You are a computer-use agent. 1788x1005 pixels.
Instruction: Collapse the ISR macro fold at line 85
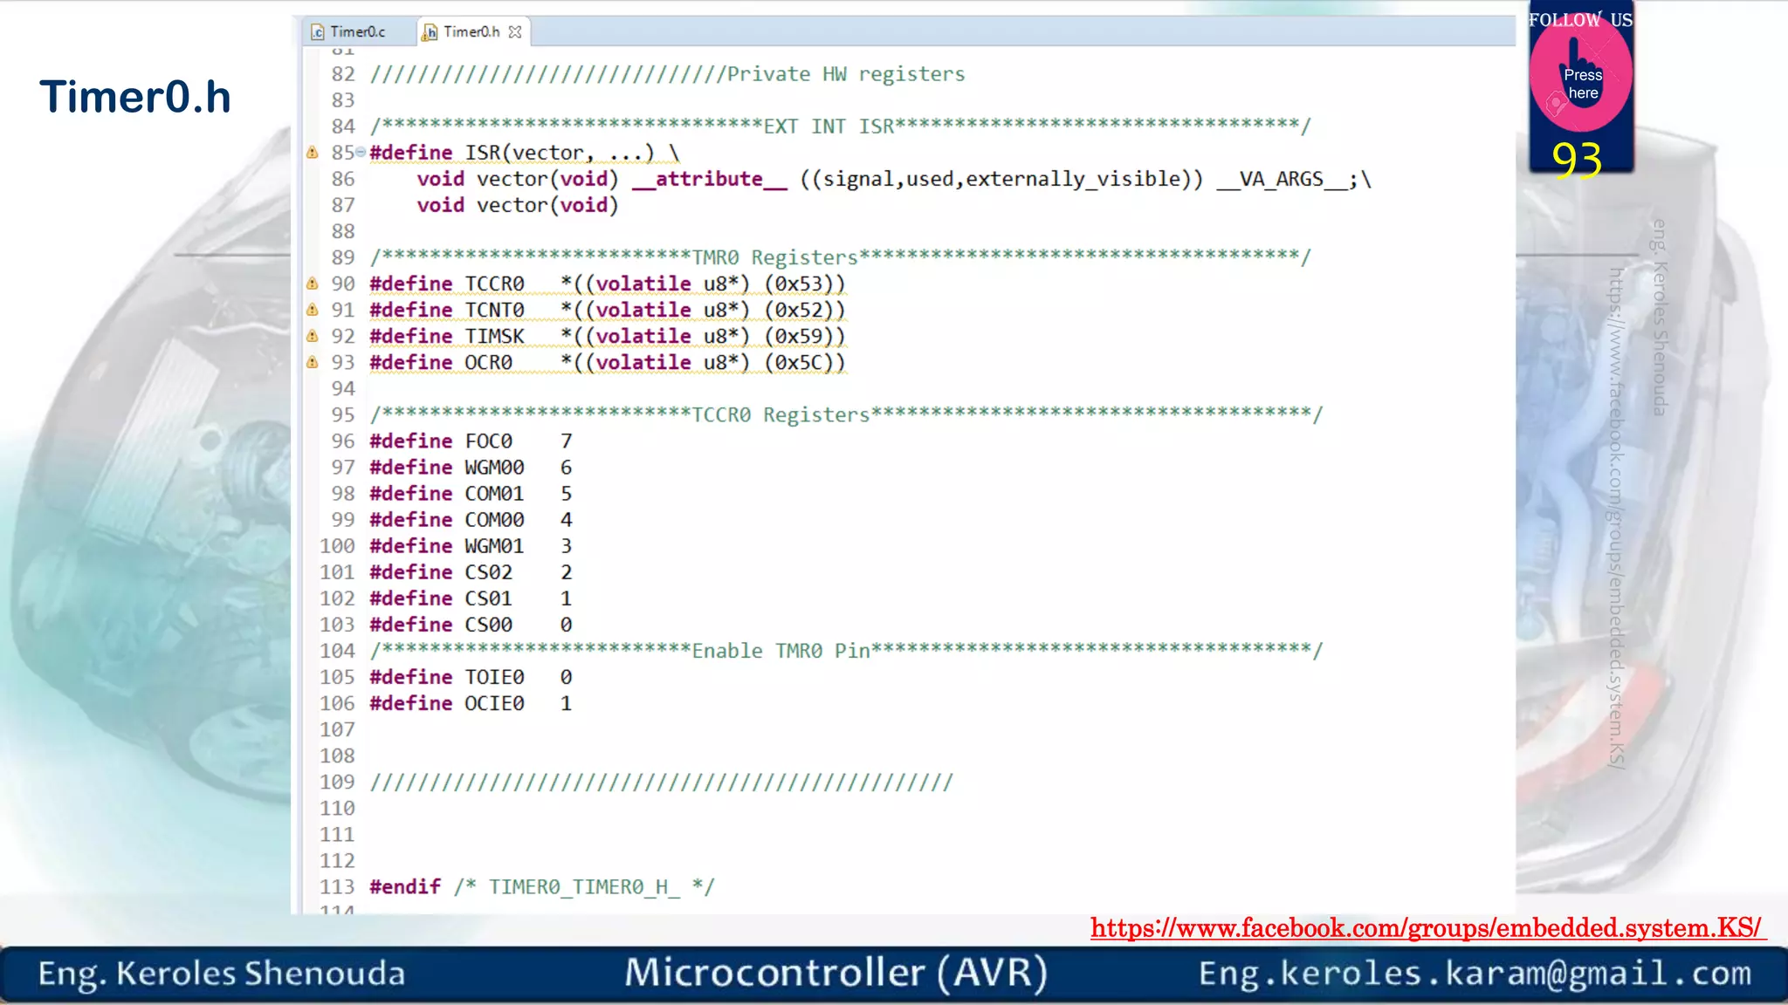(x=361, y=153)
